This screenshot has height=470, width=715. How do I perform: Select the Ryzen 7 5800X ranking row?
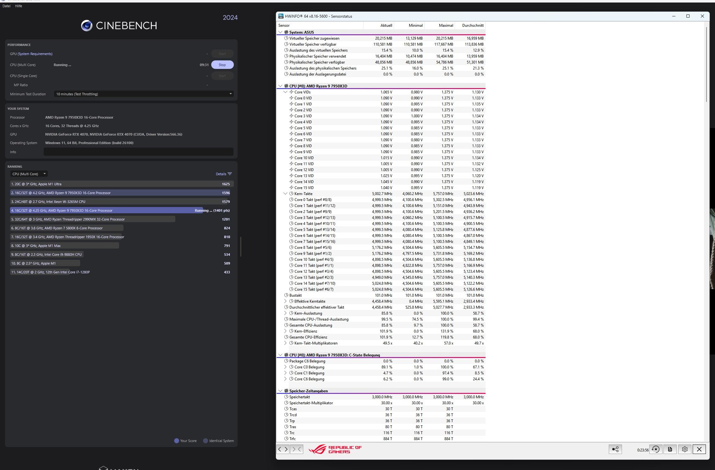pyautogui.click(x=122, y=228)
